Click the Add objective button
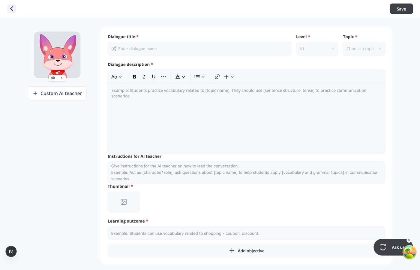 pyautogui.click(x=246, y=251)
